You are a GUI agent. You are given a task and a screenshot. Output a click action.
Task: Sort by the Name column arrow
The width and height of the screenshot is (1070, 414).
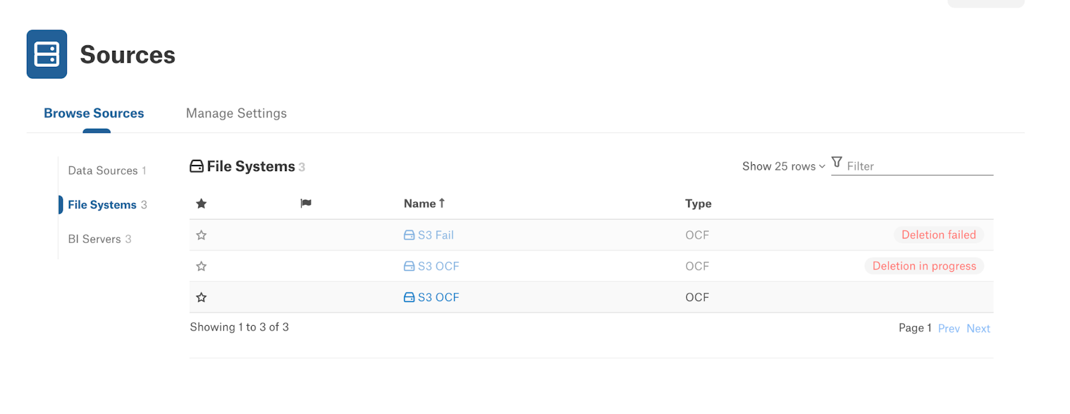pyautogui.click(x=441, y=203)
